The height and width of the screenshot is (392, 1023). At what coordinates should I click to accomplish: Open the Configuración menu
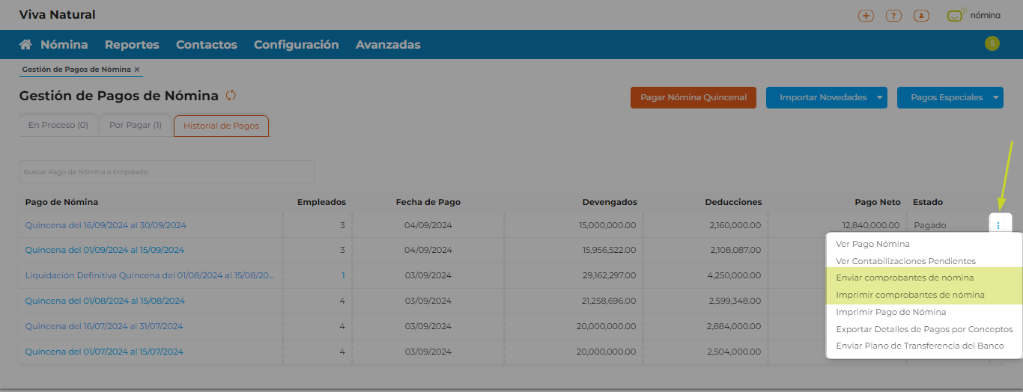296,45
